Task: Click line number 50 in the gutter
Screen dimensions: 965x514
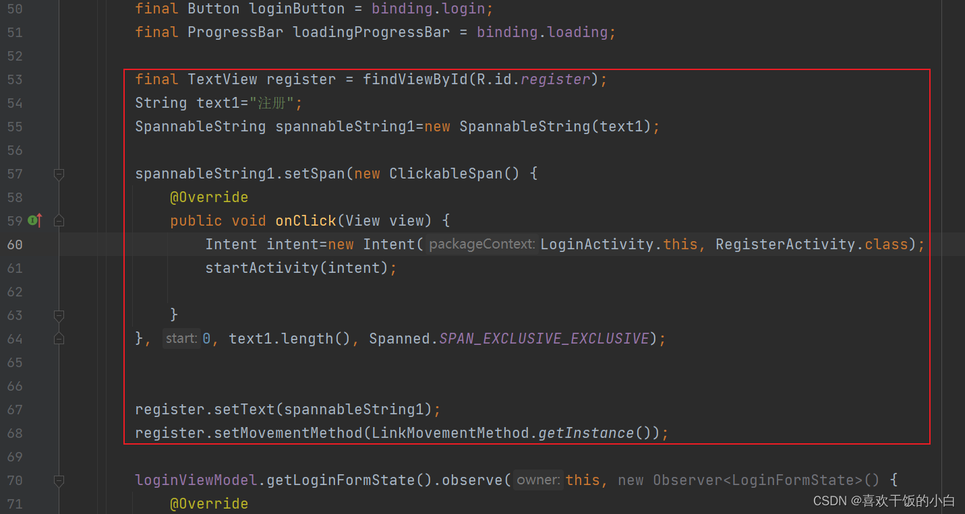Action: pyautogui.click(x=15, y=9)
